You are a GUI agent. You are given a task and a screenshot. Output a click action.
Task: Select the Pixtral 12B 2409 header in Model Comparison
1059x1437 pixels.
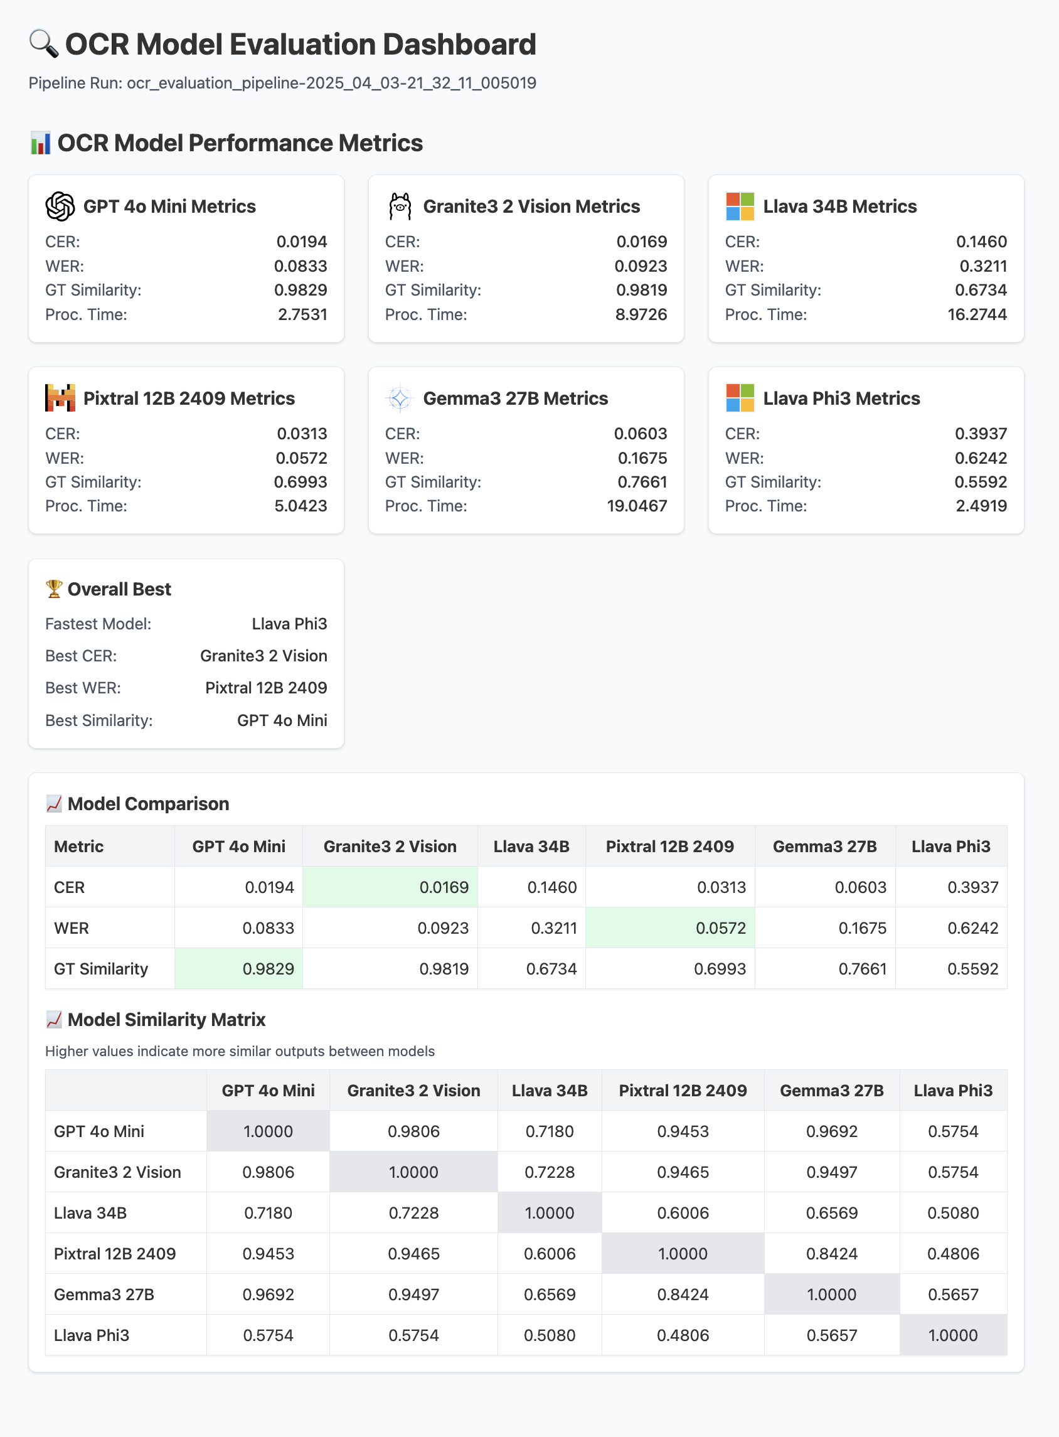point(669,847)
